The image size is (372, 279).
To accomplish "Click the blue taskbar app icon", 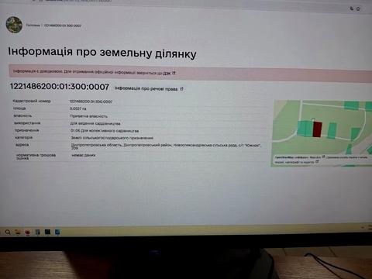I will point(57,232).
